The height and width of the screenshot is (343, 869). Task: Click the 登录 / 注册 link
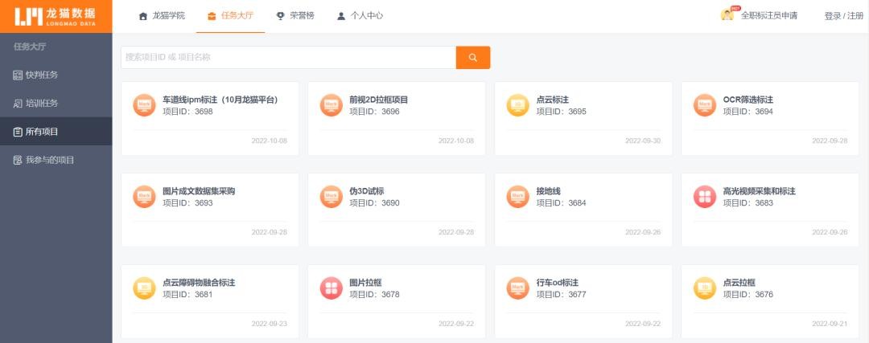coord(844,16)
